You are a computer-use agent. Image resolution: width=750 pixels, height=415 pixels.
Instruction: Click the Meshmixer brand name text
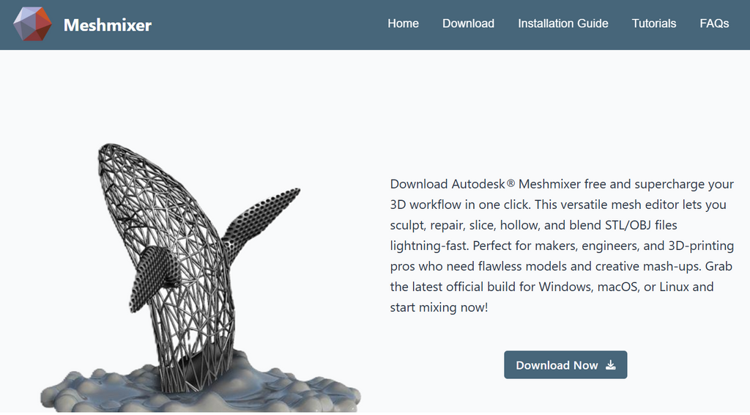pyautogui.click(x=108, y=25)
